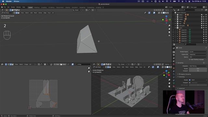
Task: Toggle camera view icon in top viewport
Action: (169, 32)
